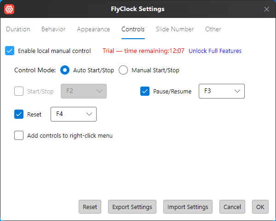This screenshot has height=221, width=276.
Task: Click the FlyClock gear app icon
Action: (x=9, y=9)
